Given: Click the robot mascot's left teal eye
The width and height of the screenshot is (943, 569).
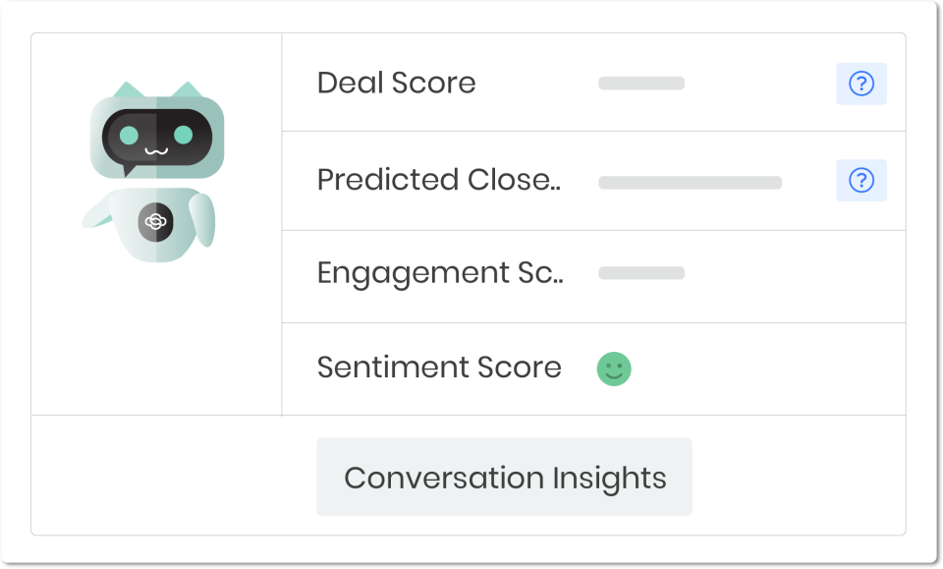Looking at the screenshot, I should 127,135.
